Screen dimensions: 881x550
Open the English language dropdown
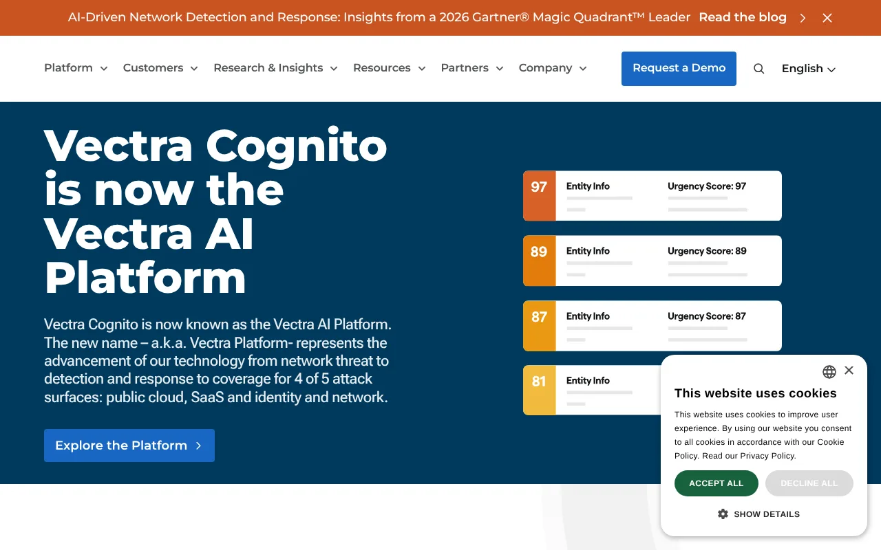809,69
